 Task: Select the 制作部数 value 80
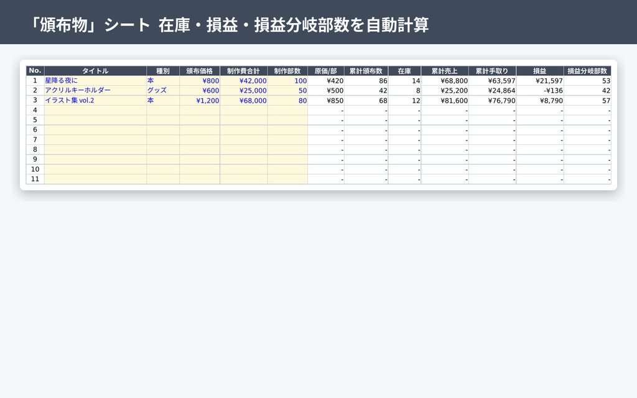(x=287, y=100)
